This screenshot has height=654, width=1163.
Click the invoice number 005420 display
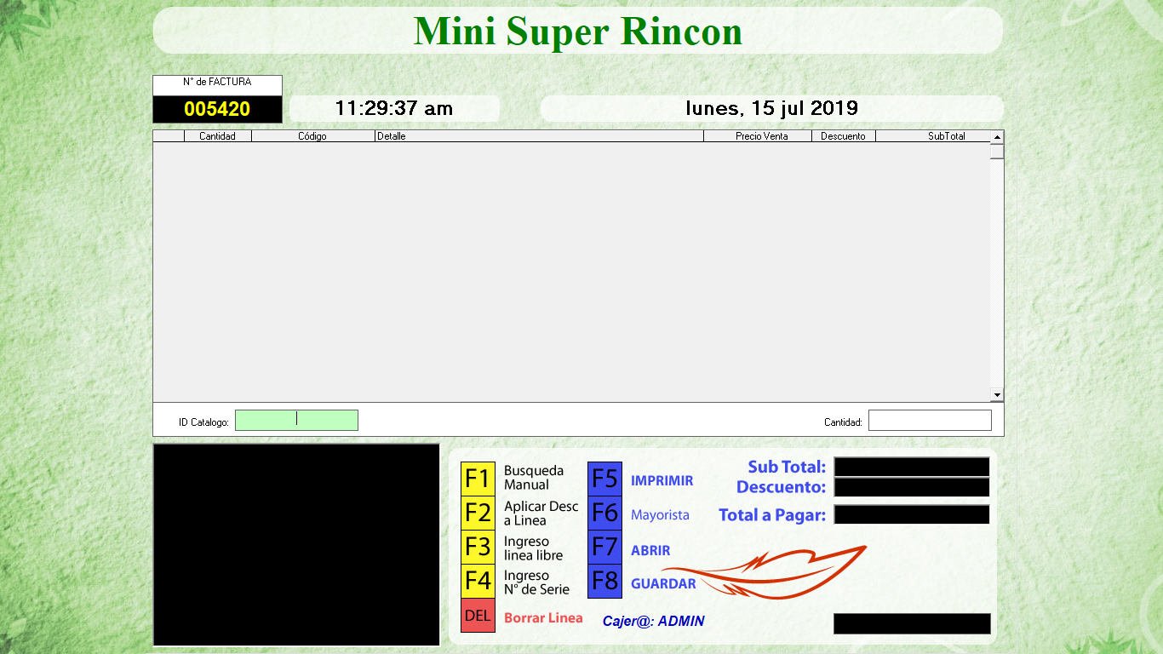(x=217, y=109)
